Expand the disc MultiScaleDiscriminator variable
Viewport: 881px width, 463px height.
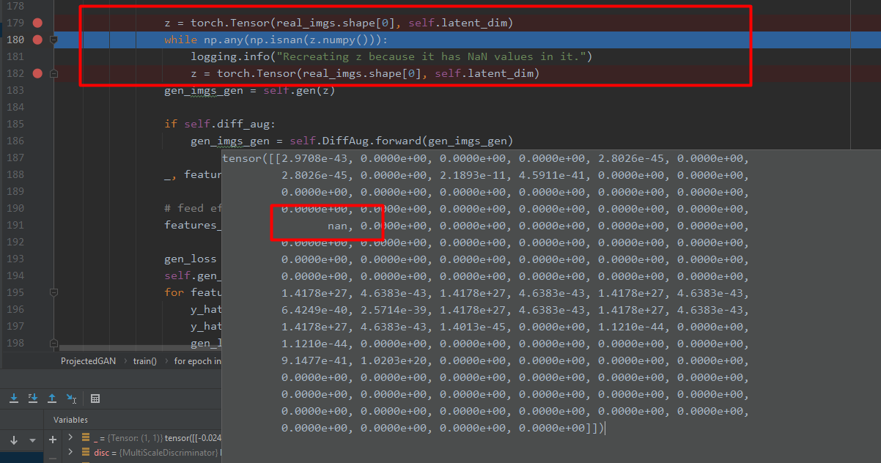pyautogui.click(x=70, y=453)
